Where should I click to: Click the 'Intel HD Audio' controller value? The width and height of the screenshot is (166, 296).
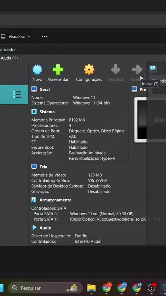[x=88, y=241]
